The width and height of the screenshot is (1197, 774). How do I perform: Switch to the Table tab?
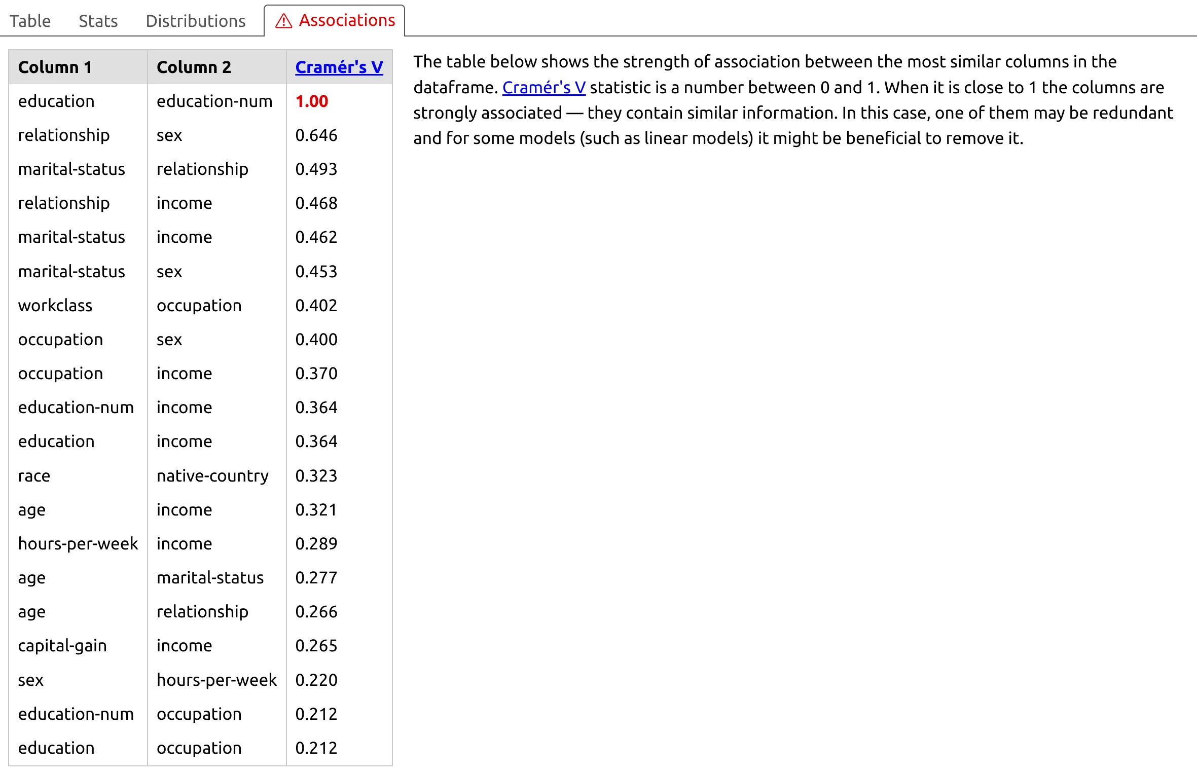(x=30, y=21)
